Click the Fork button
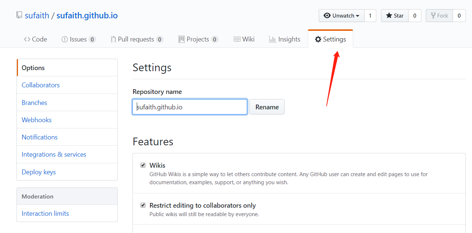 point(439,16)
